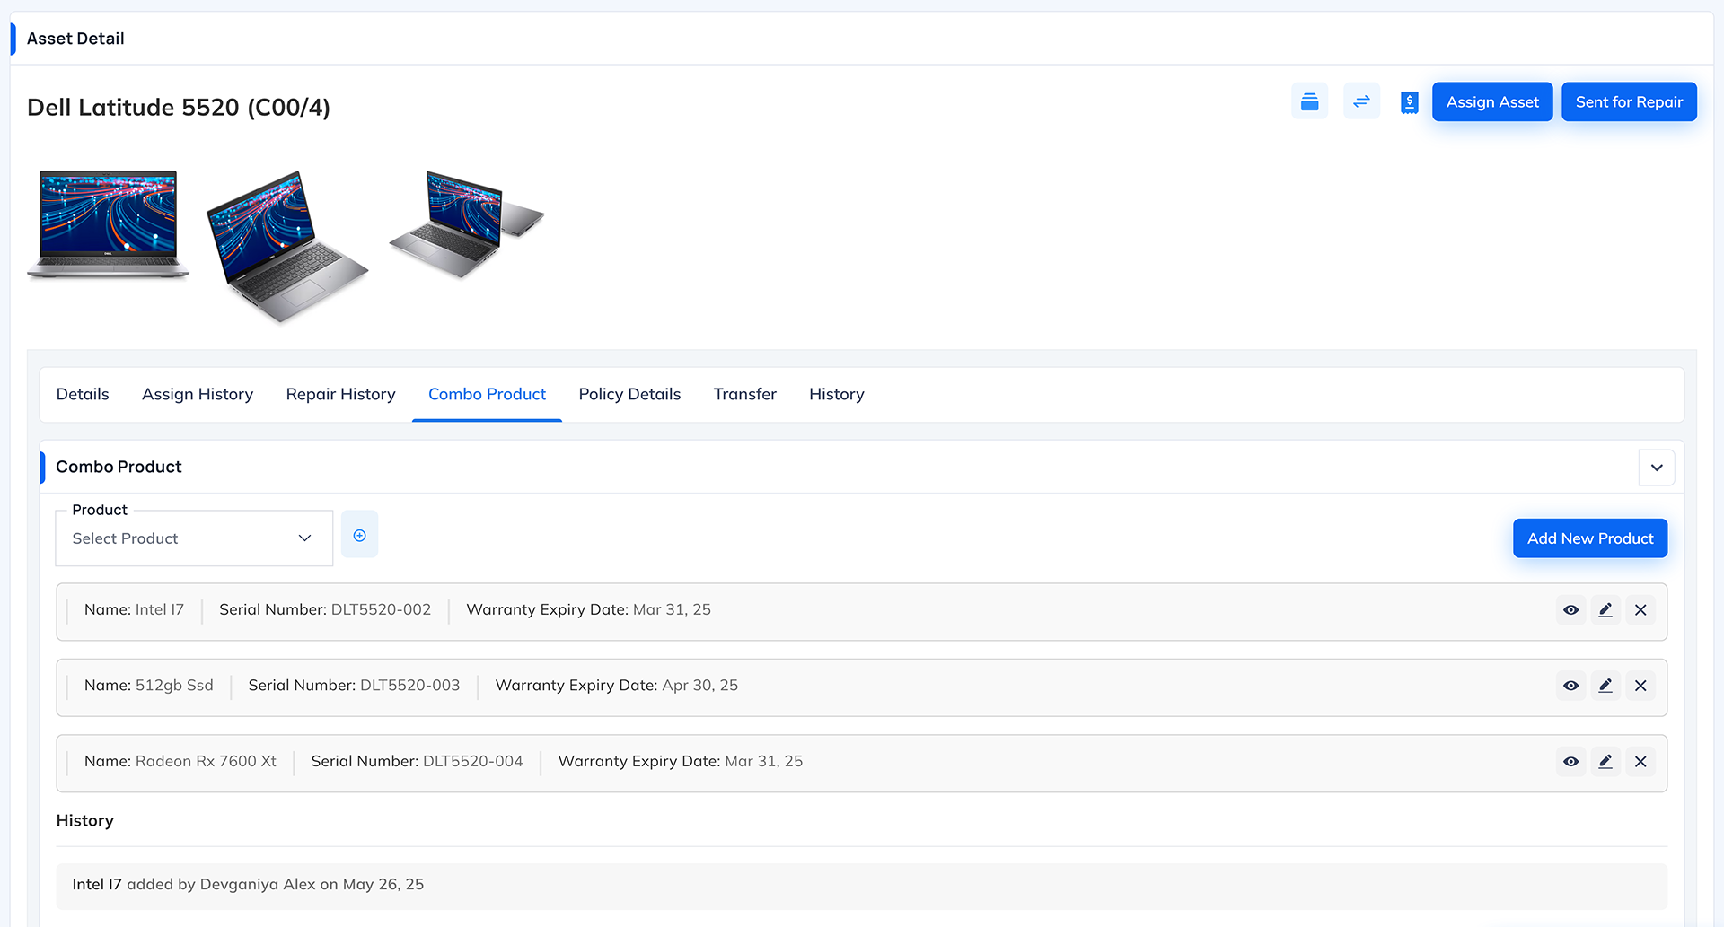
Task: Collapse the Combo Product section chevron
Action: pyautogui.click(x=1656, y=468)
